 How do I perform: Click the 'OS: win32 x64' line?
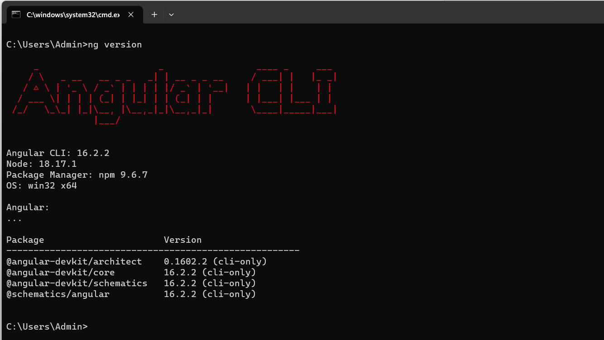pos(42,186)
